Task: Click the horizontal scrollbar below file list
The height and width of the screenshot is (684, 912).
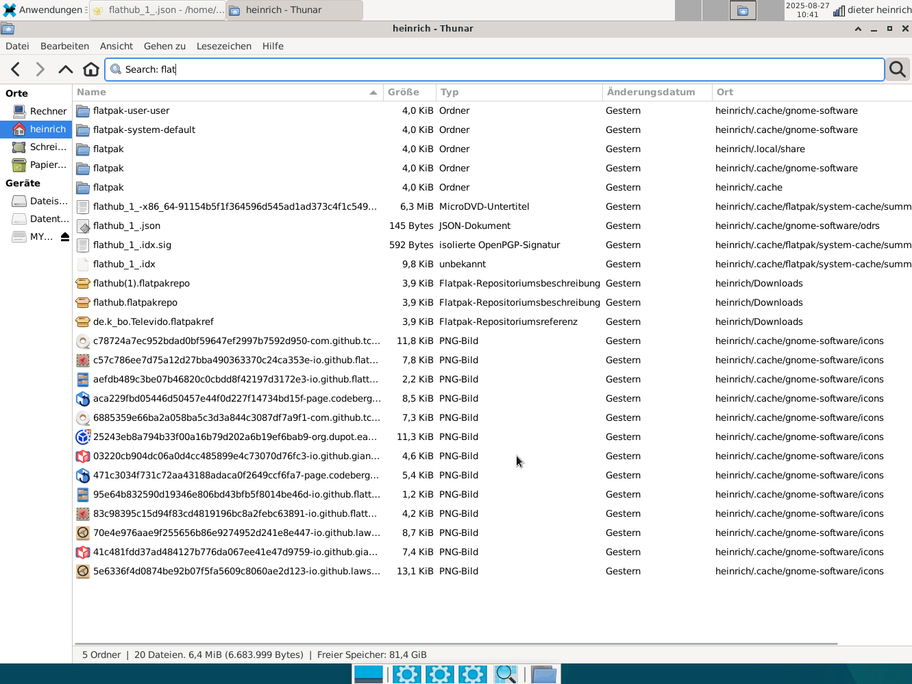Action: (x=456, y=644)
